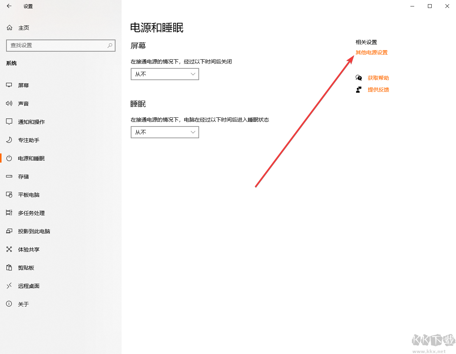
Task: Click the 剪贴板 clipboard icon
Action: [9, 267]
